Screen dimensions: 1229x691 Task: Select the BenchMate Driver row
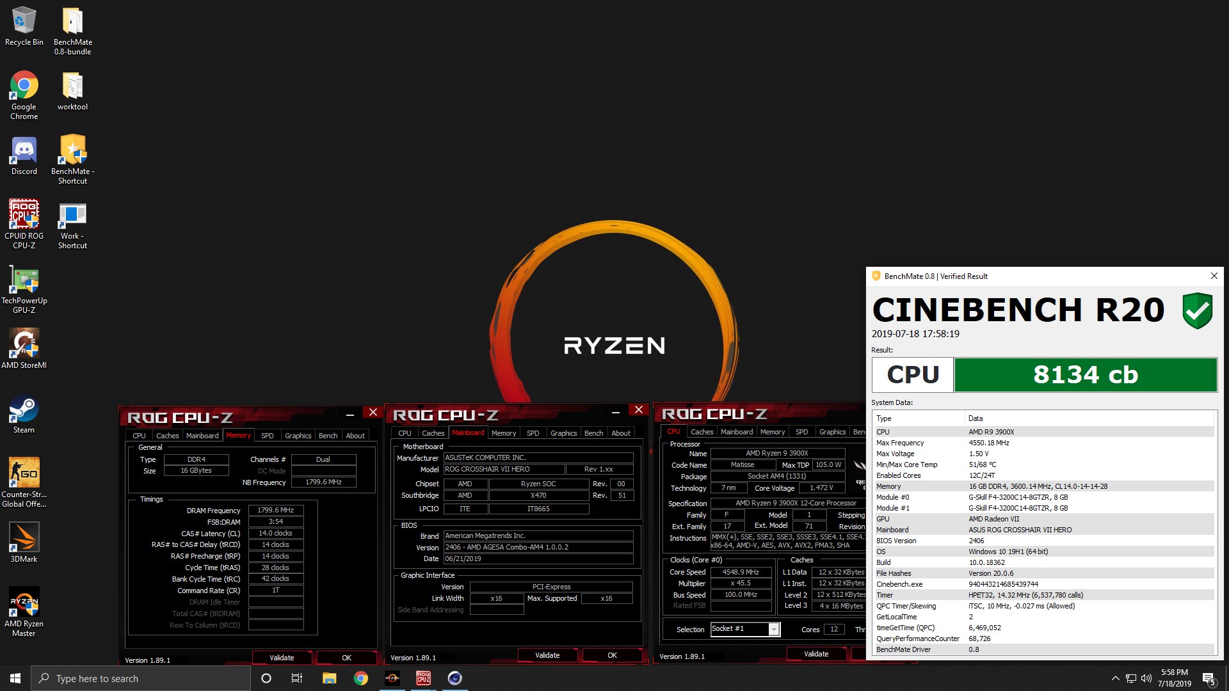click(x=1044, y=649)
